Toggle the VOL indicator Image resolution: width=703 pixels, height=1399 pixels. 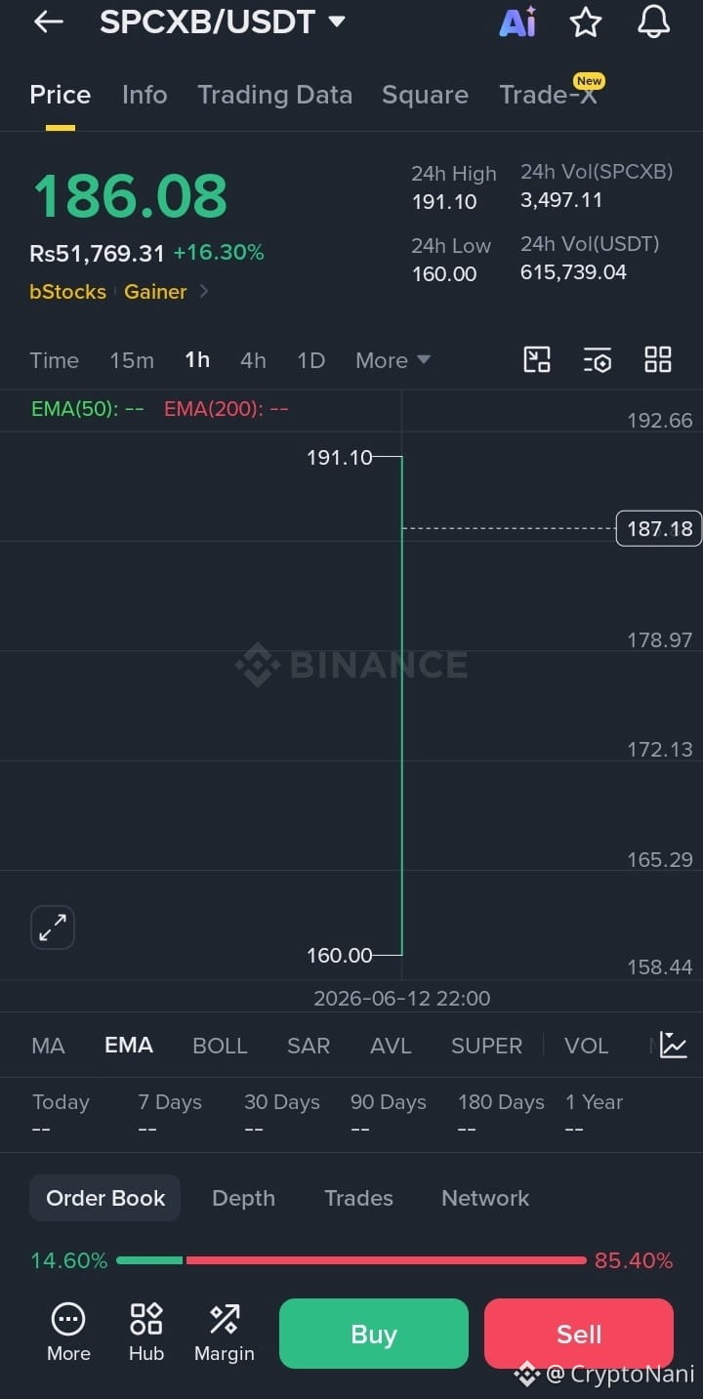(586, 1046)
